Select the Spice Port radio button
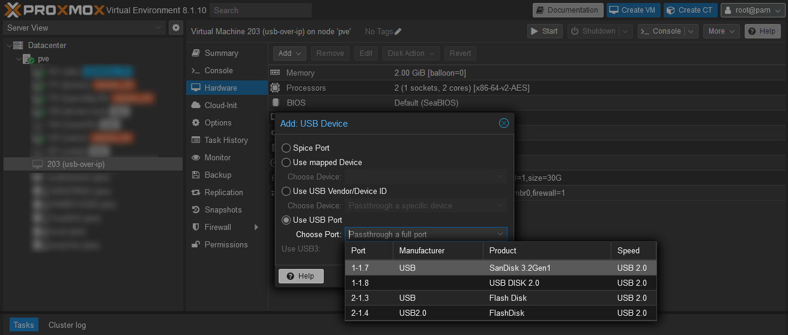This screenshot has width=788, height=335. point(286,148)
